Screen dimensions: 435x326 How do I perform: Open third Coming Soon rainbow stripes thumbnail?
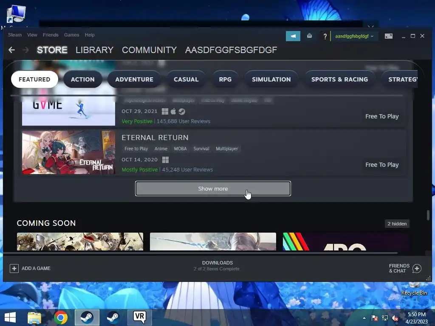pyautogui.click(x=346, y=242)
